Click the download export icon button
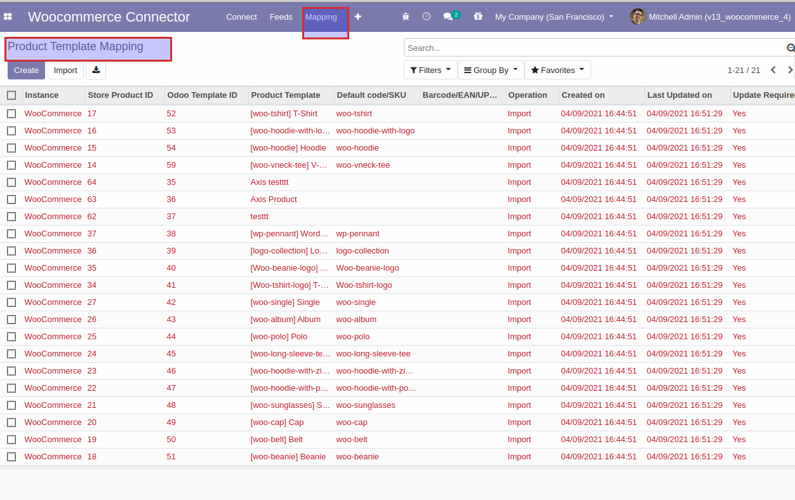Viewport: 795px width, 500px height. (96, 70)
